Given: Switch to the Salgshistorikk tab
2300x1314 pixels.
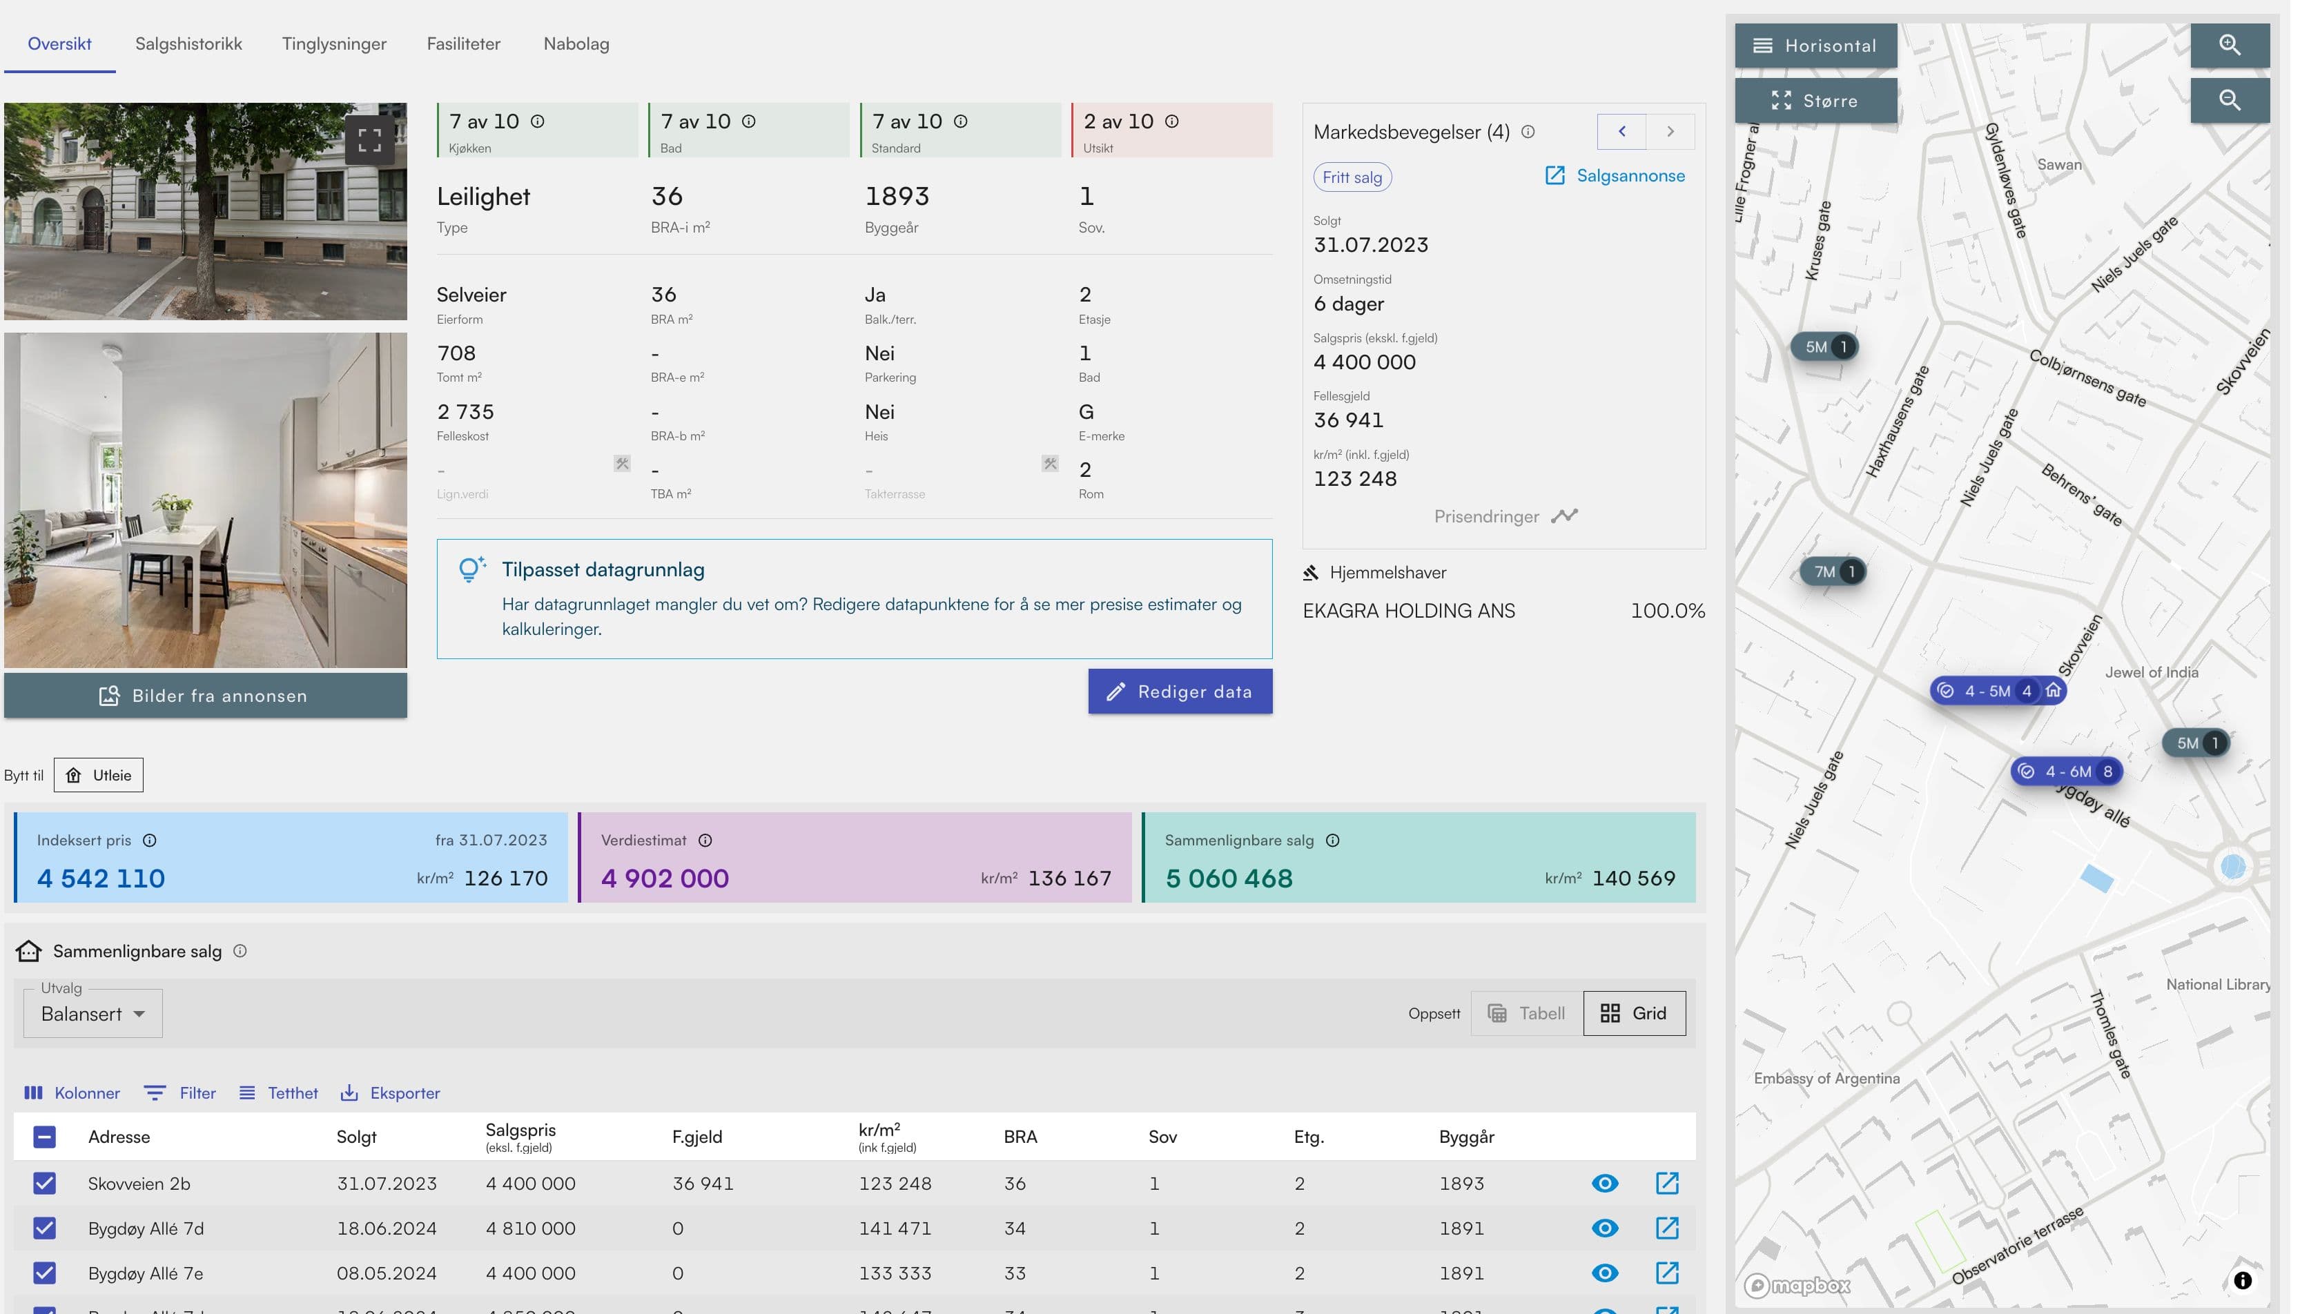Looking at the screenshot, I should 188,44.
